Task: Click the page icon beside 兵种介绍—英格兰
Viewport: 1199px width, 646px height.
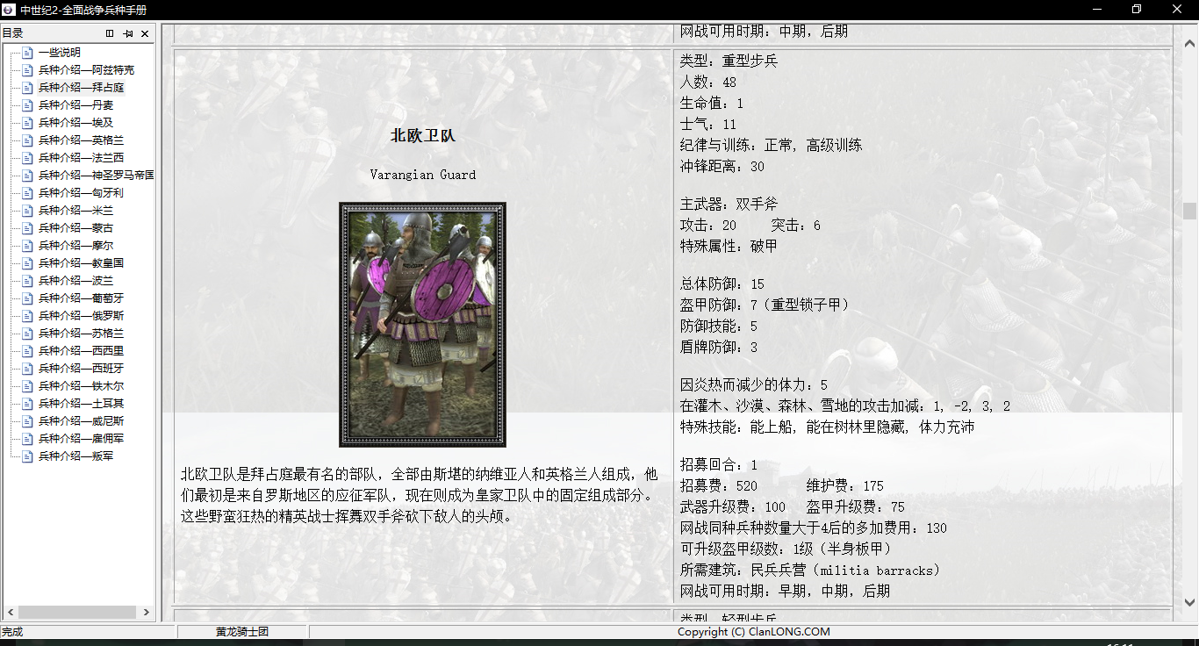Action: pyautogui.click(x=28, y=140)
